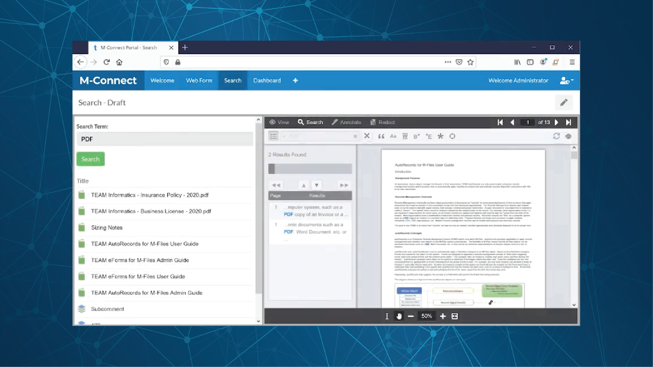
Task: Clear the viewer search with large X
Action: click(x=367, y=136)
